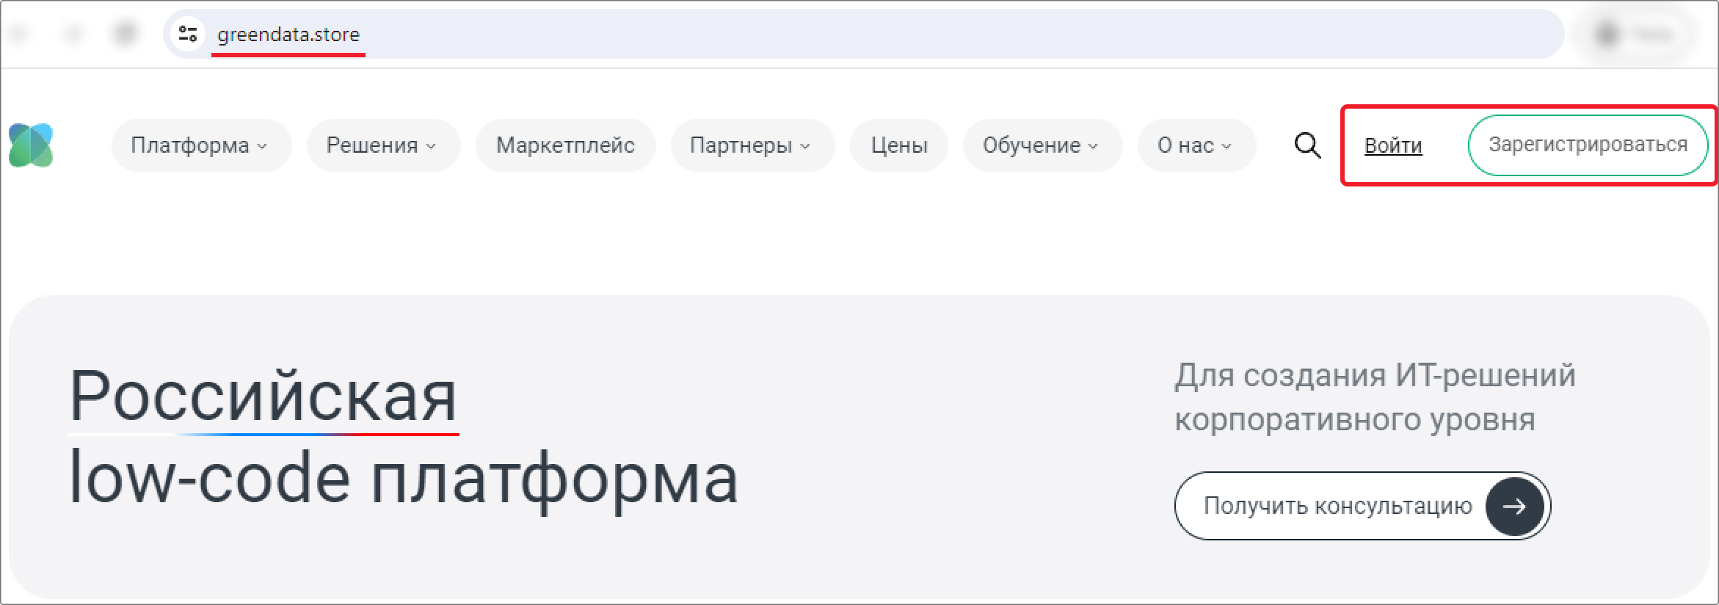
Task: Click the Войти login link
Action: pos(1393,145)
